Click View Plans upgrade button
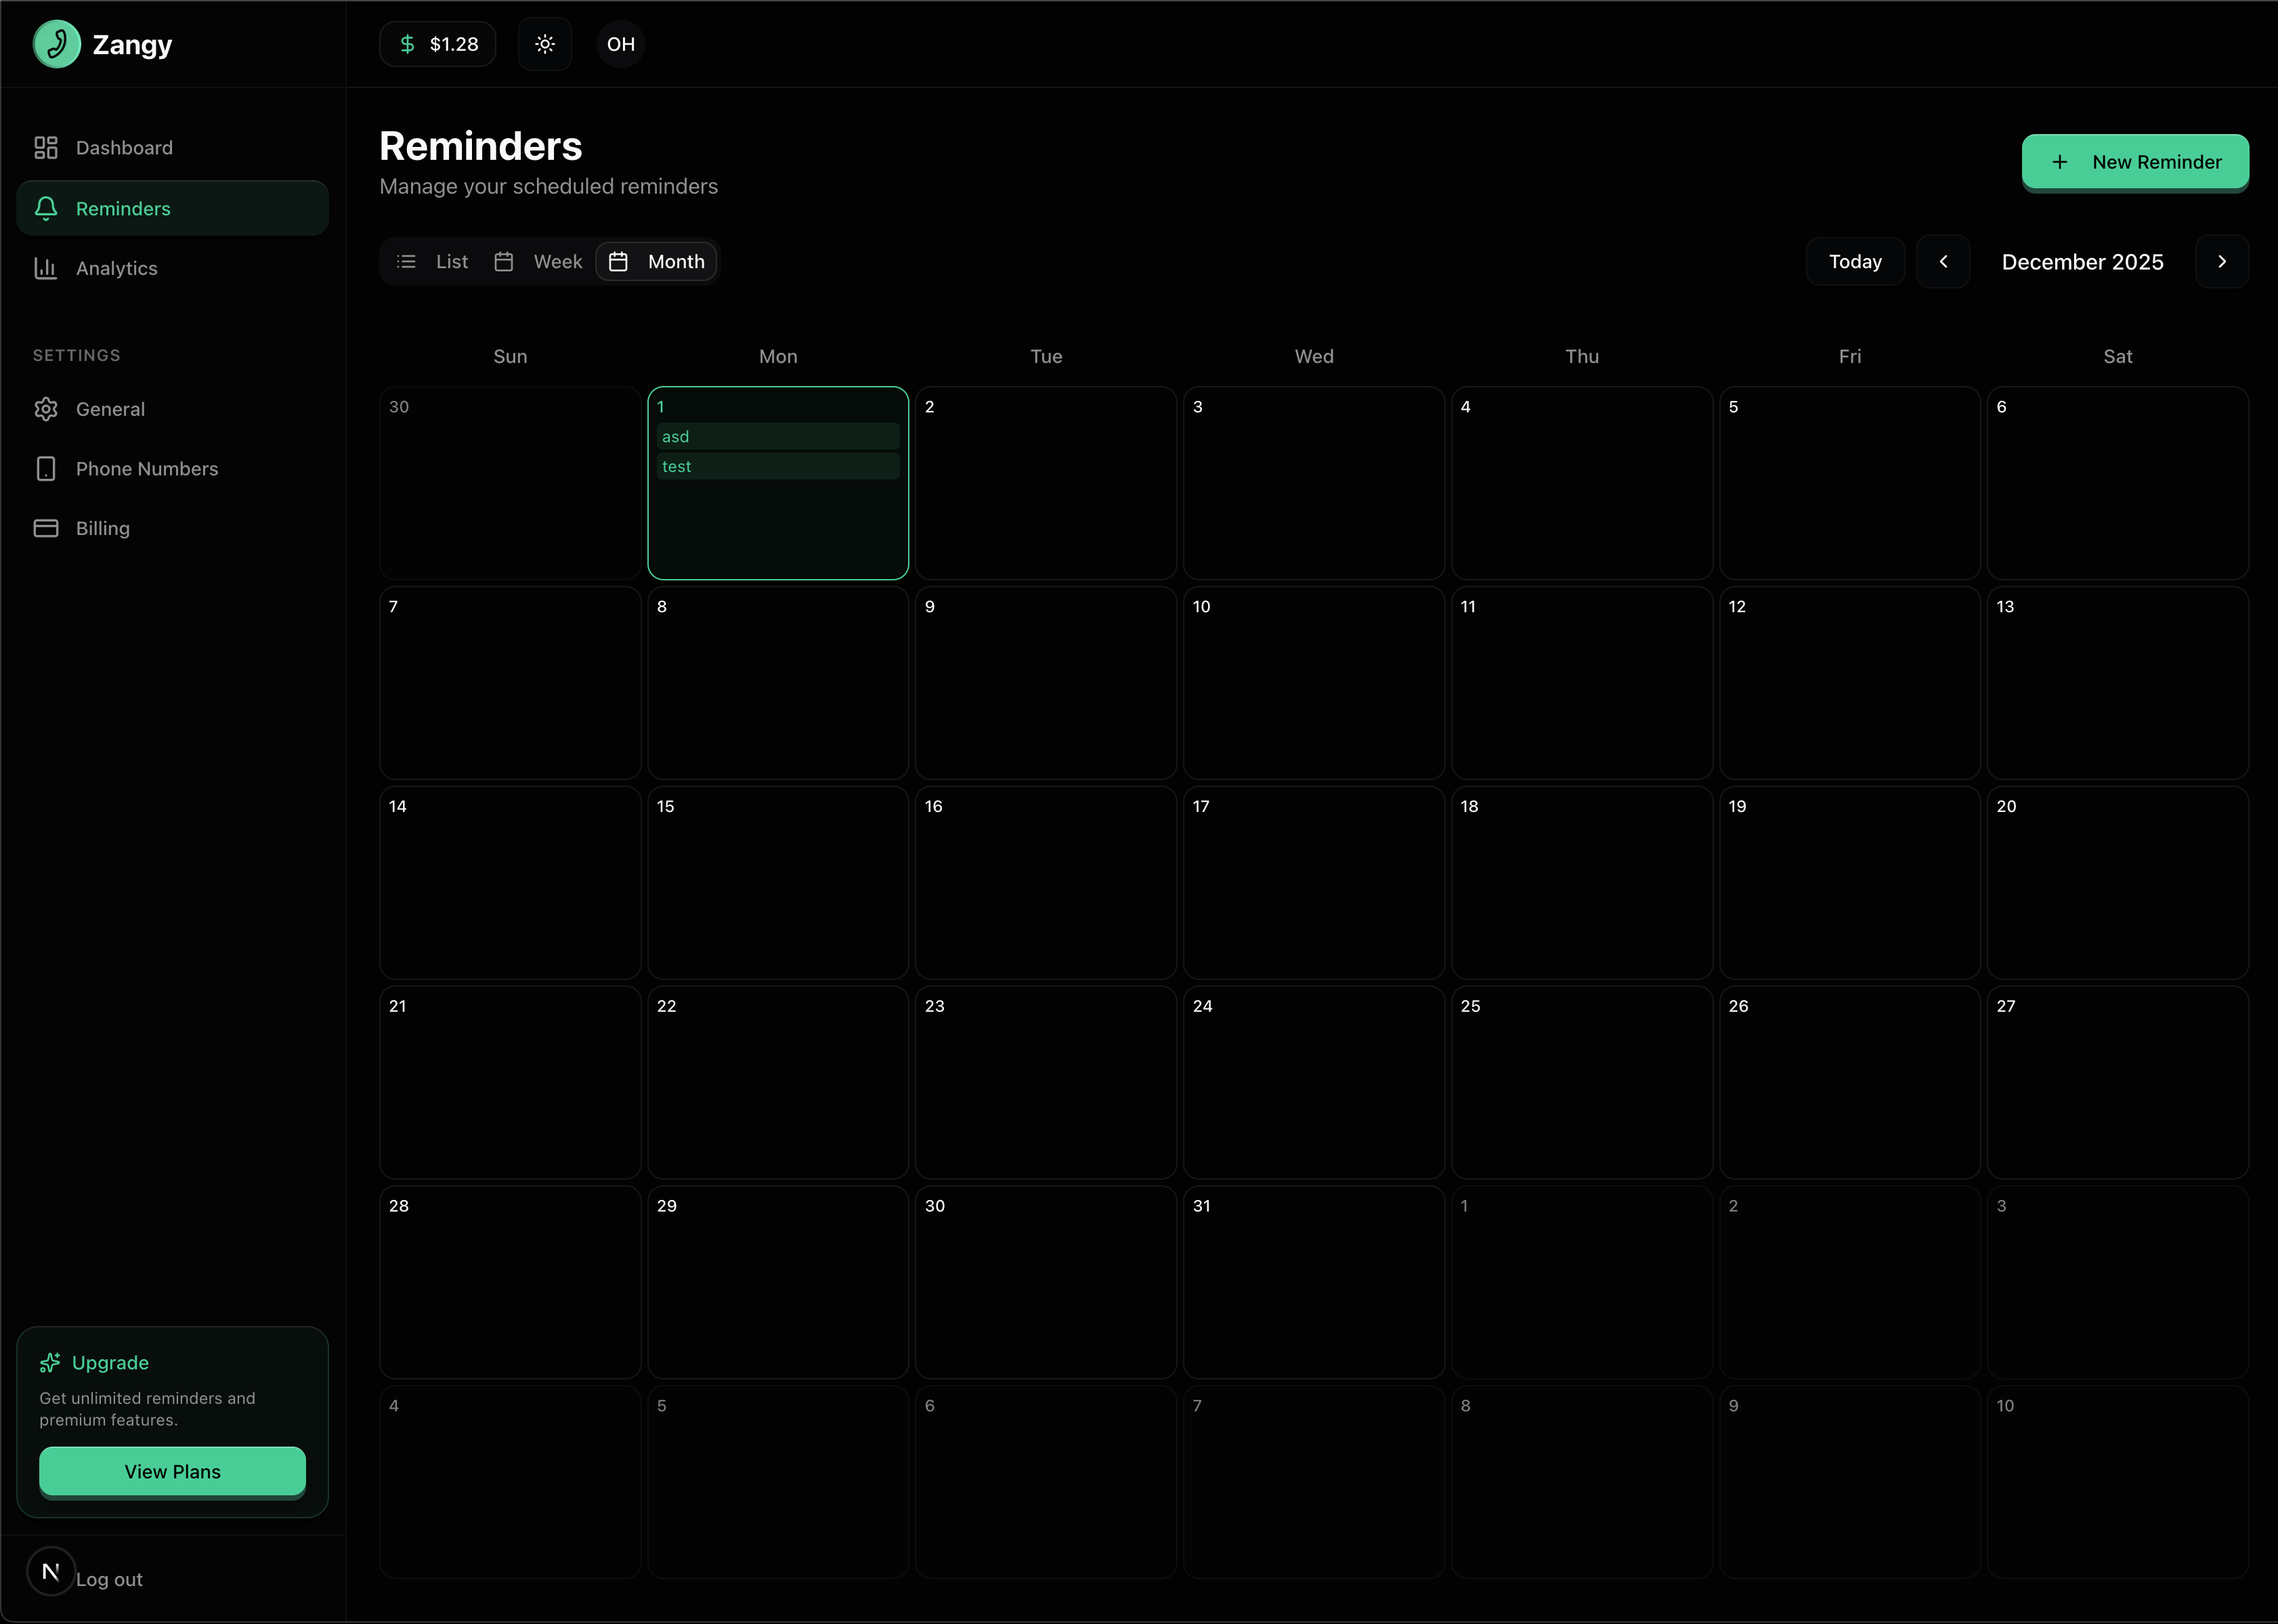 (x=172, y=1471)
